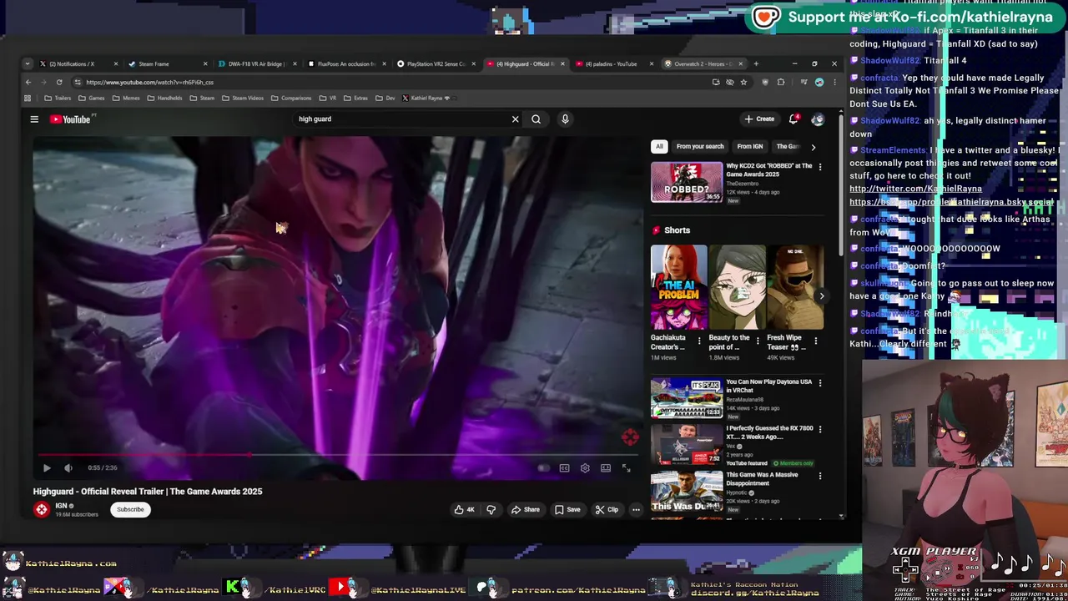Open options for the RX 7800 video
1068x601 pixels.
point(819,430)
